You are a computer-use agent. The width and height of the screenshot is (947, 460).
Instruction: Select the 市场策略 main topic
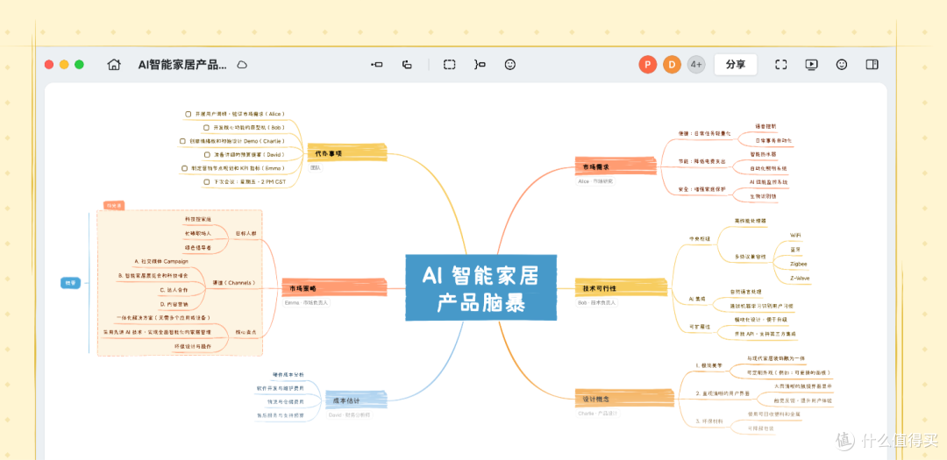point(335,288)
